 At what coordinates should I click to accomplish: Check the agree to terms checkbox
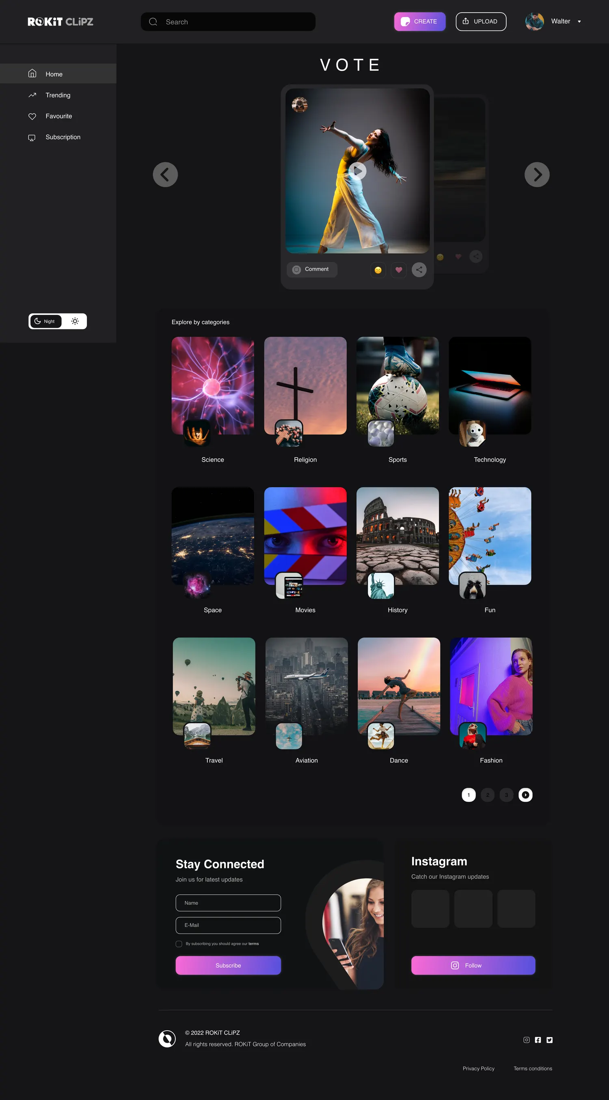coord(179,944)
